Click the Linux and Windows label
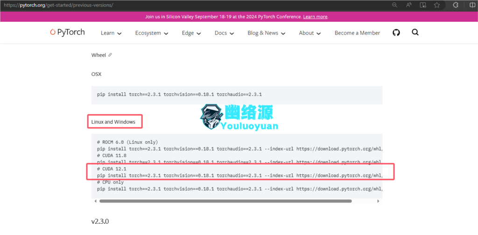This screenshot has height=235, width=478. 113,122
